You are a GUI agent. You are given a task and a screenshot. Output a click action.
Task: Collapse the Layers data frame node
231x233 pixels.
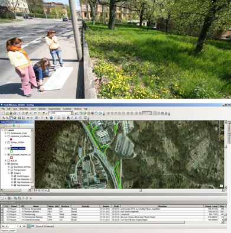2,130
